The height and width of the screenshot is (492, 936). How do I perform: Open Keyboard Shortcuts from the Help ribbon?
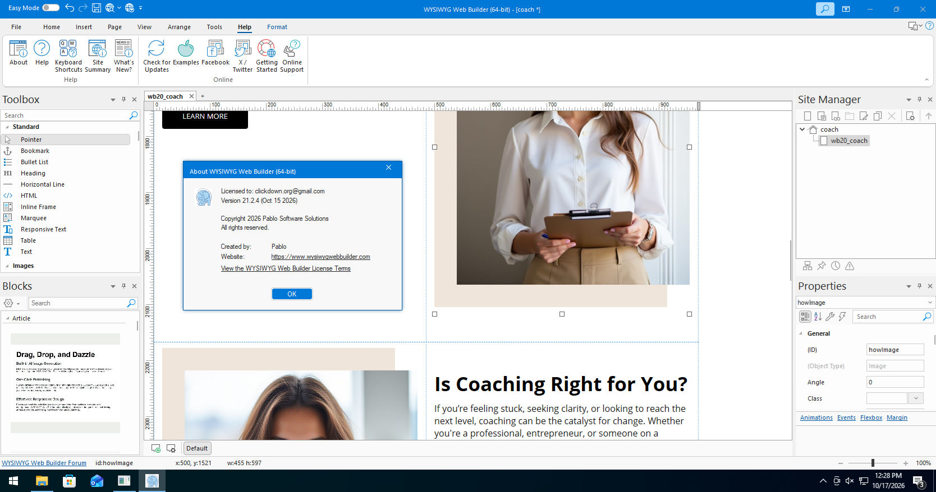coord(68,56)
